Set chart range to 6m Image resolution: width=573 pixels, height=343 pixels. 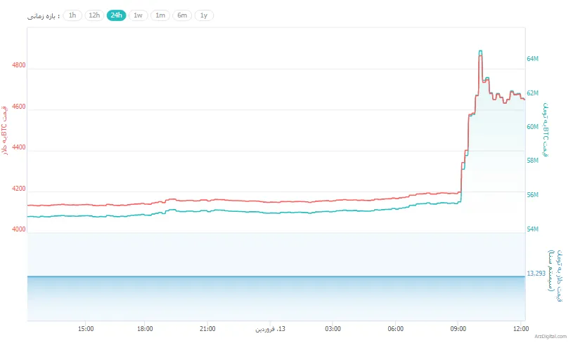click(x=182, y=15)
